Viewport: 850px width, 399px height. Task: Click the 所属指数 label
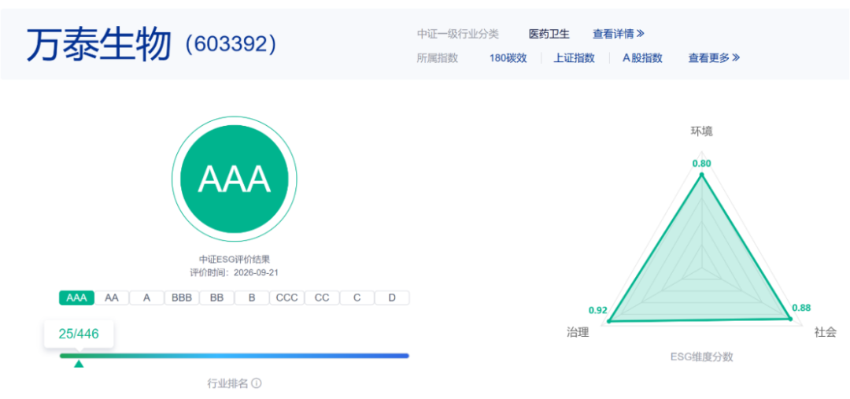point(437,58)
